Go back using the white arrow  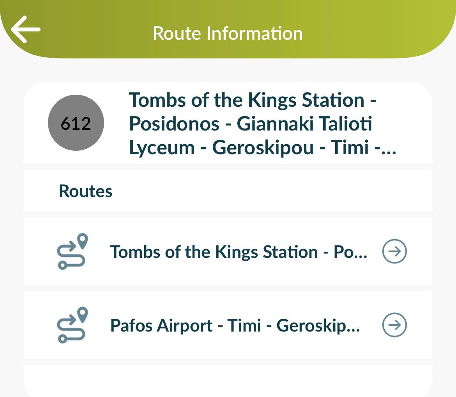pos(26,29)
